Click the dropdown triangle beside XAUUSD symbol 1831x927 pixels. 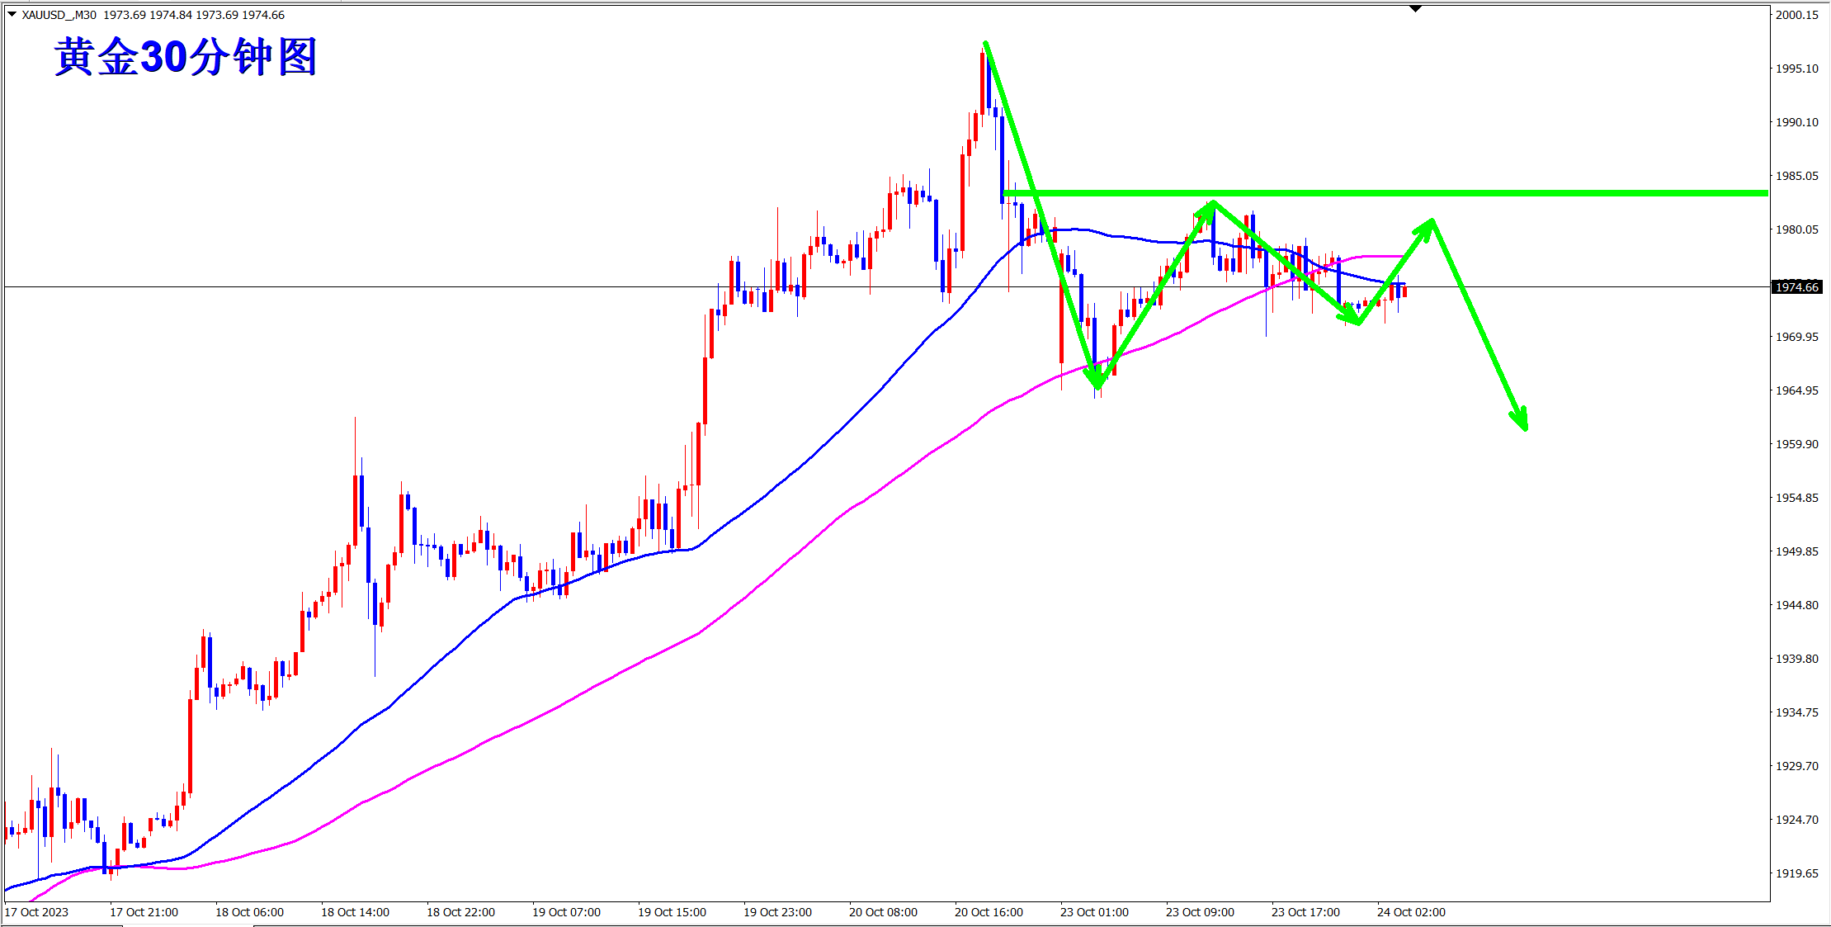[x=12, y=14]
